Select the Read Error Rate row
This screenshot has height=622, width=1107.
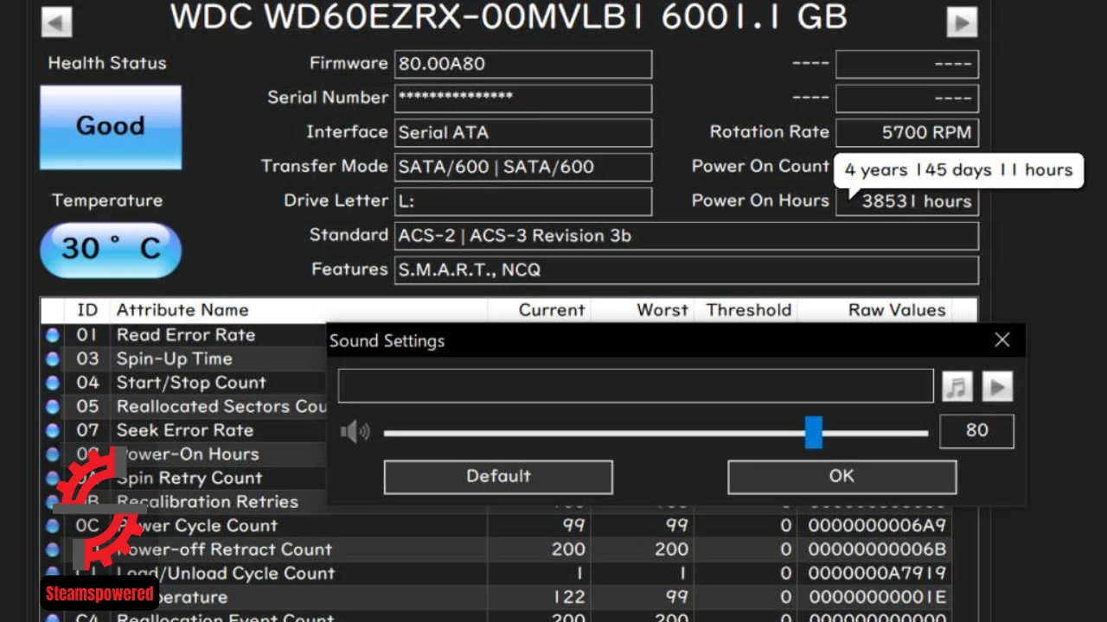pyautogui.click(x=183, y=335)
